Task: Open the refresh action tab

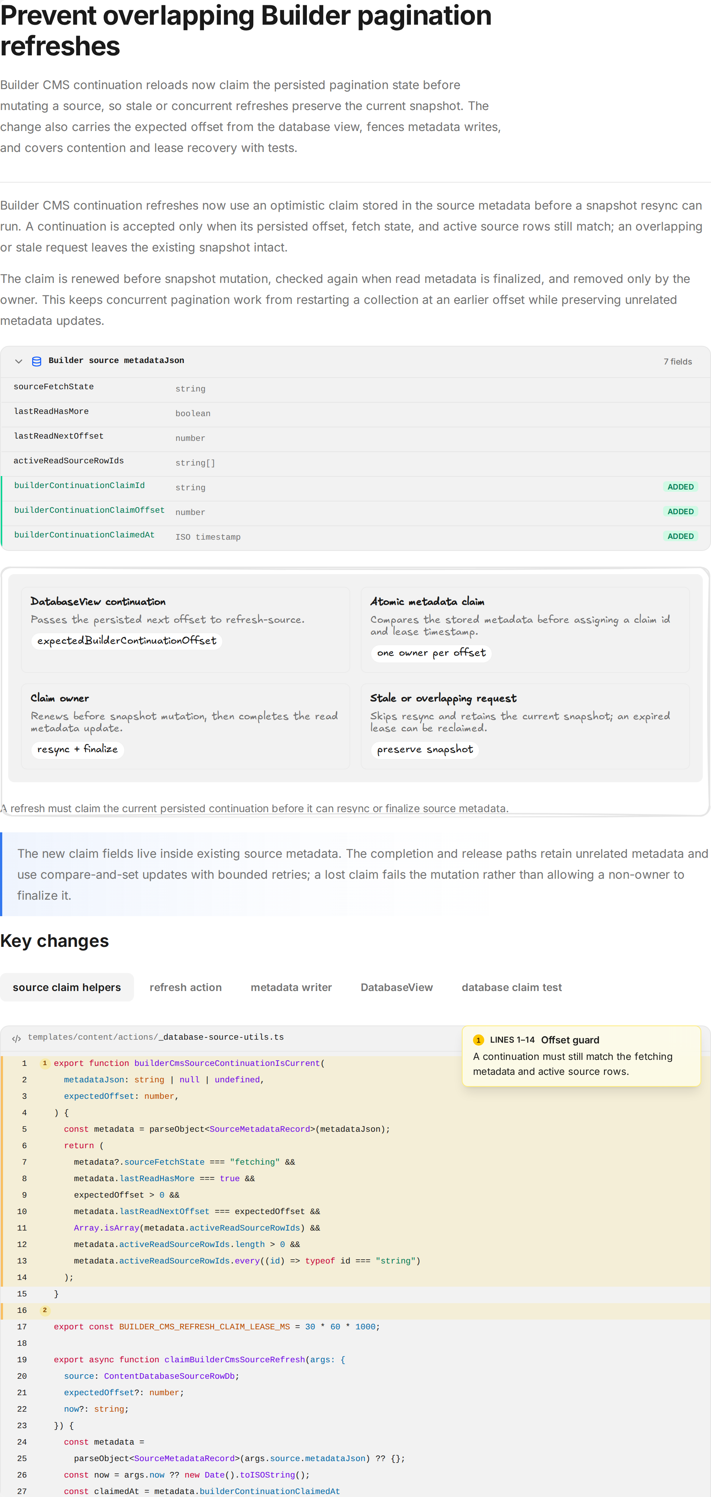Action: pyautogui.click(x=185, y=987)
